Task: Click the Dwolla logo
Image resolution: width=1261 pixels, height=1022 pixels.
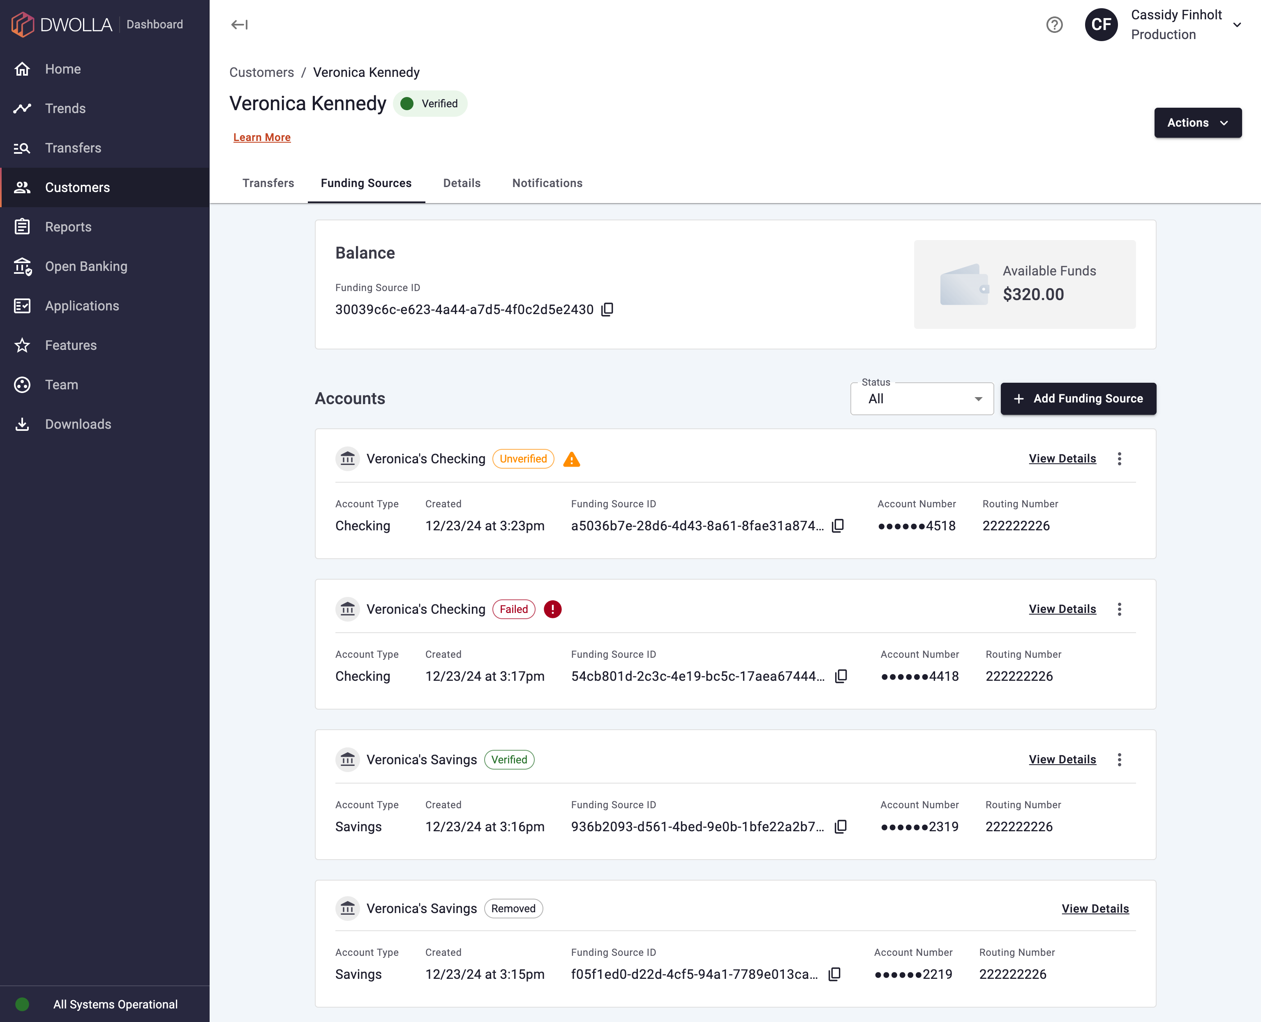Action: click(x=62, y=24)
